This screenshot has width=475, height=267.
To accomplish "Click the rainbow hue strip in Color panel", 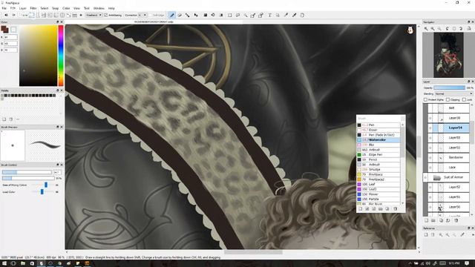I will (x=61, y=56).
